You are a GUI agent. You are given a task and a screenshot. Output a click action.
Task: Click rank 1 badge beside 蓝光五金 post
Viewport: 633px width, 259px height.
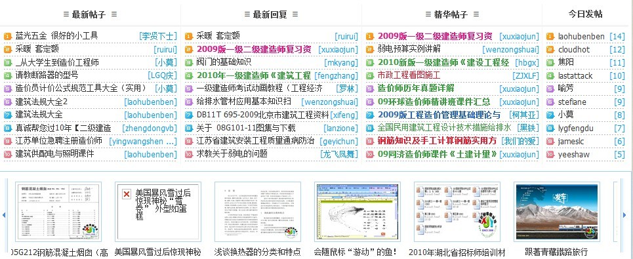[8, 36]
